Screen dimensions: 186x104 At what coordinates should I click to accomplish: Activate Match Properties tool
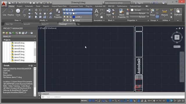121,13
